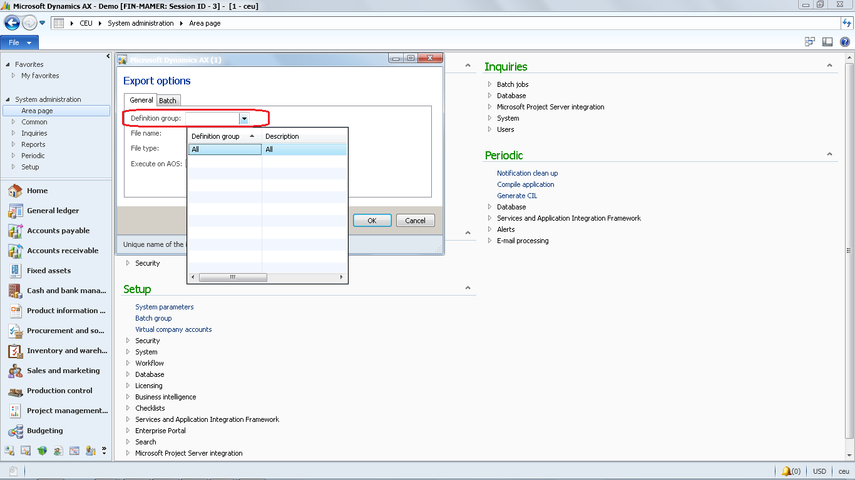Open Accounts payable module icon

[x=15, y=231]
